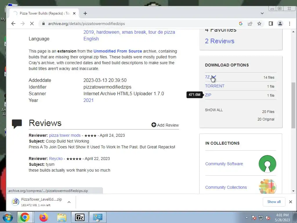The image size is (297, 223).
Task: Open Action Center flag icon
Action: click(x=254, y=217)
